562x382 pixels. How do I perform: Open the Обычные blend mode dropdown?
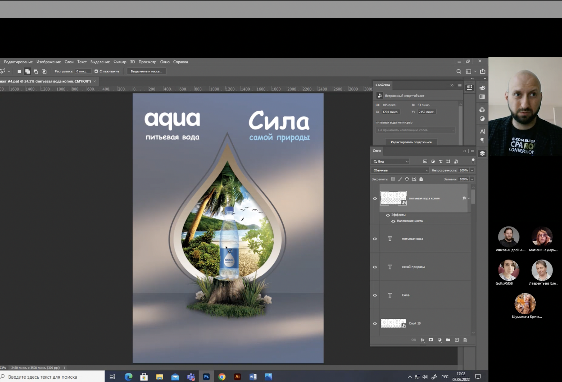tap(400, 170)
